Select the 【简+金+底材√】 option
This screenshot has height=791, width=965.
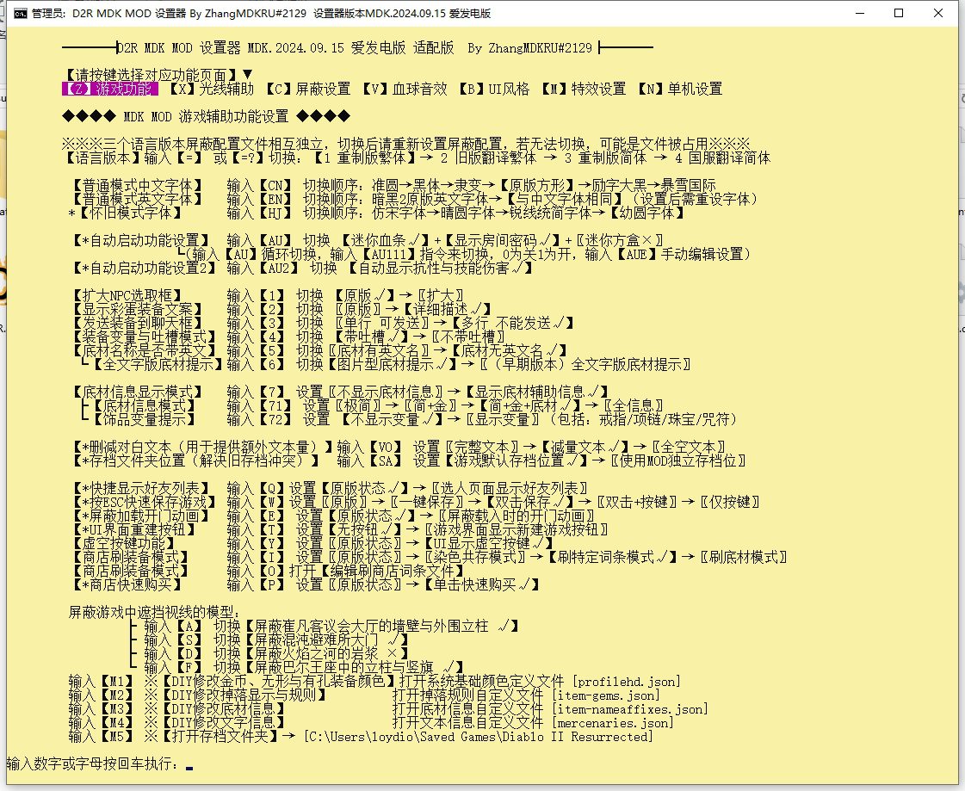pyautogui.click(x=530, y=405)
